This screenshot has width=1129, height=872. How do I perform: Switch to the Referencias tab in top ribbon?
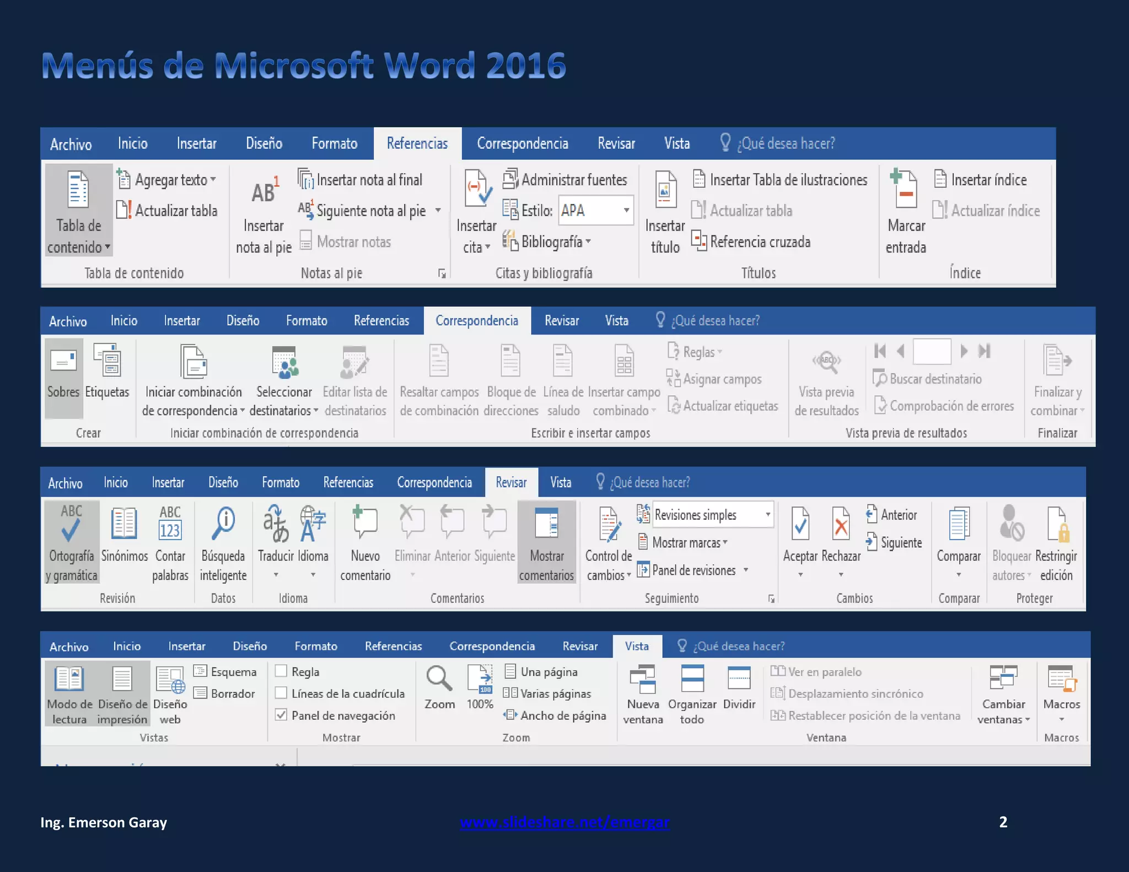(x=417, y=144)
